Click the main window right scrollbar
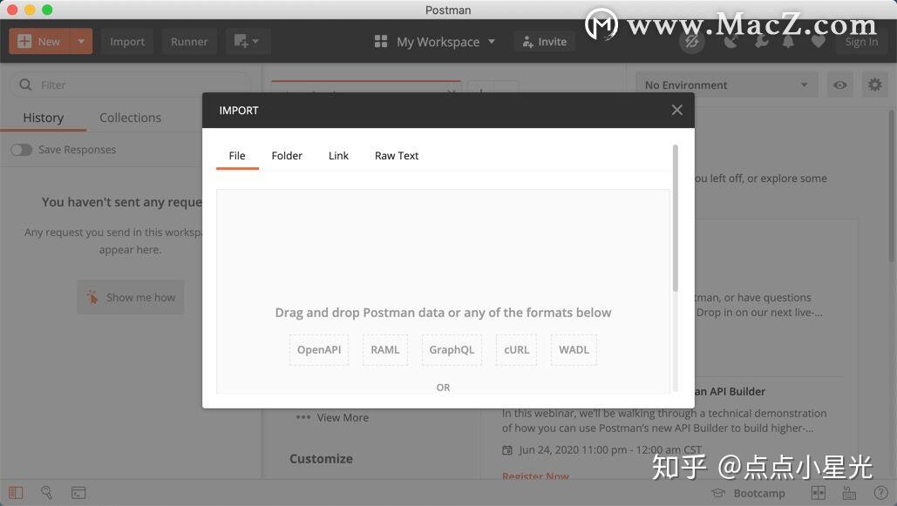 [x=892, y=186]
